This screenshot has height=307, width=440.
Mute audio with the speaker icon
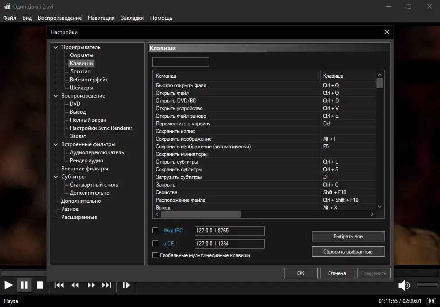point(403,285)
